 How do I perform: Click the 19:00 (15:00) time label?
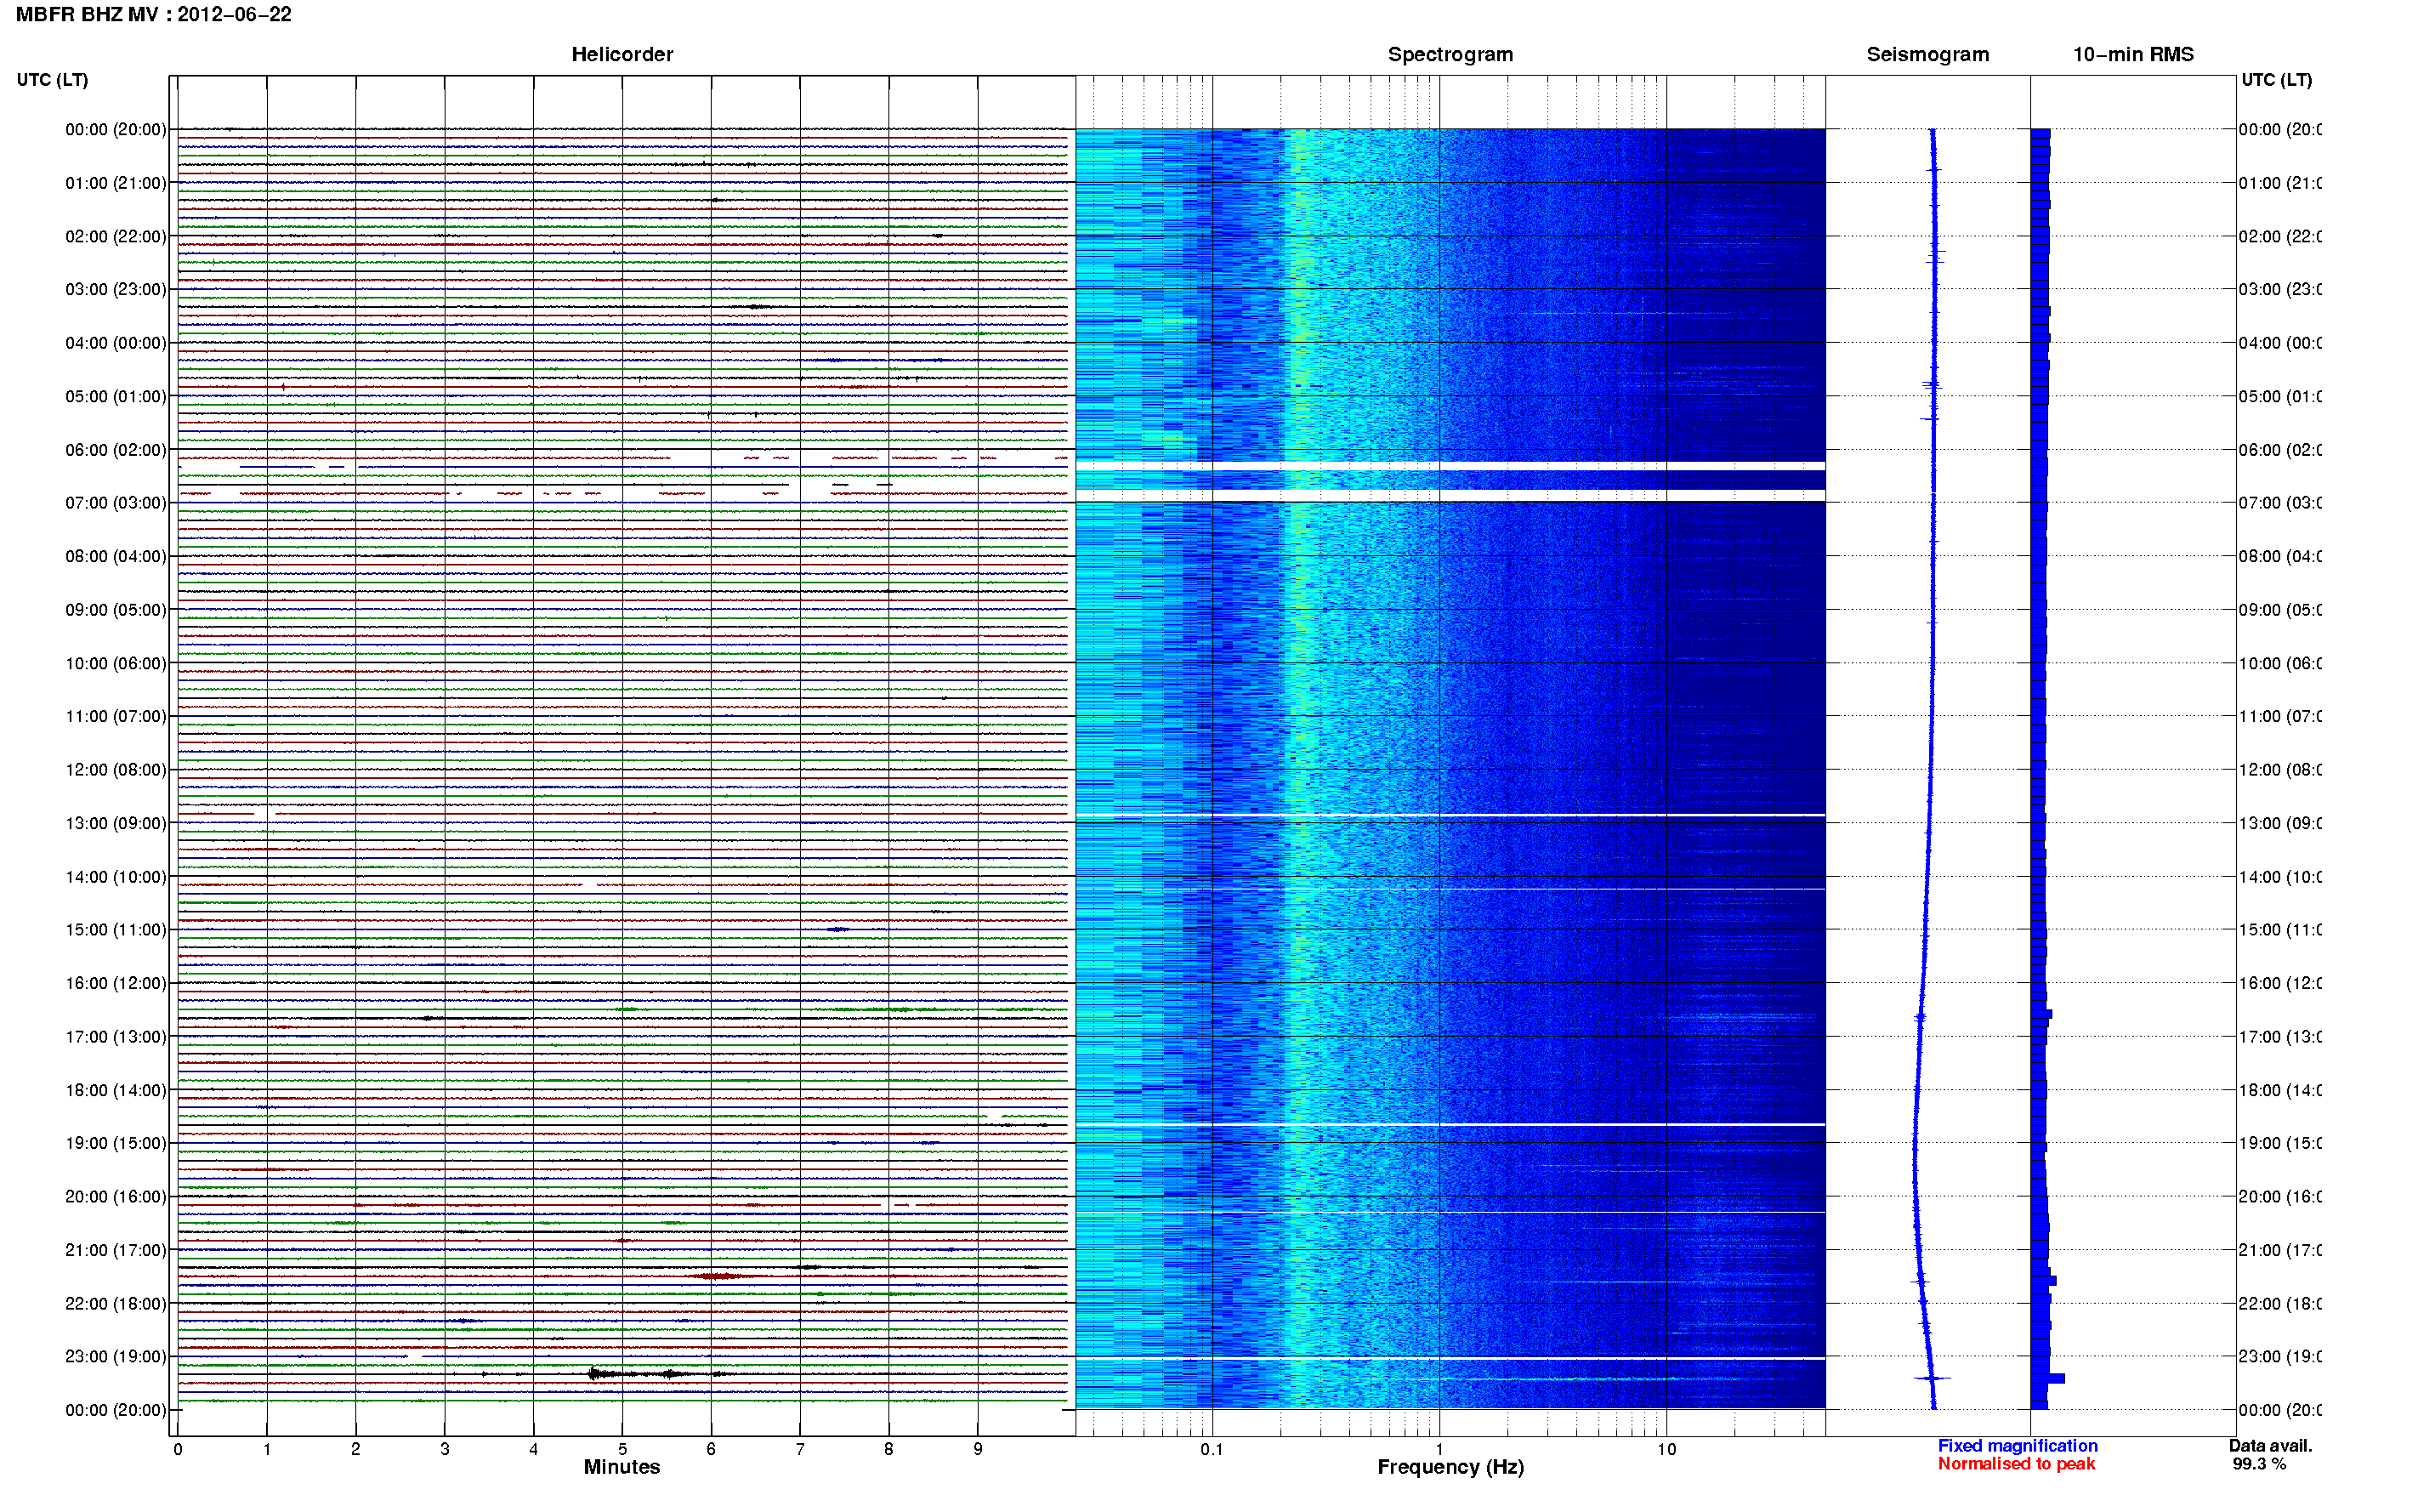coord(116,1142)
